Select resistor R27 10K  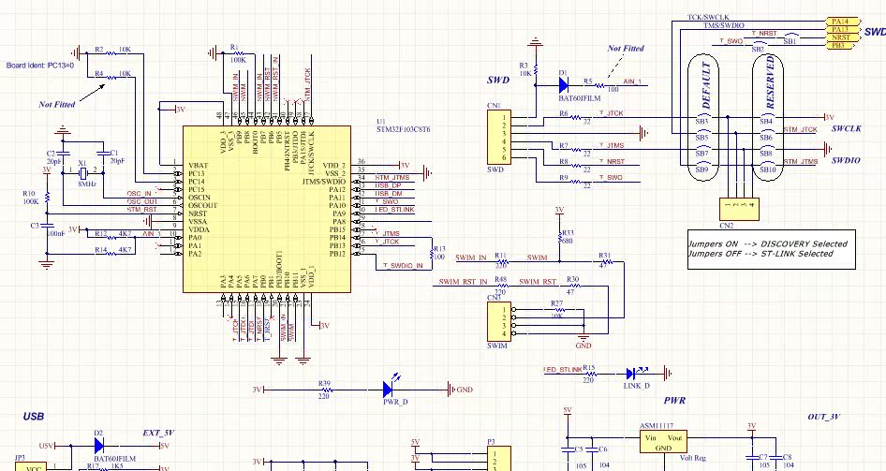point(558,310)
